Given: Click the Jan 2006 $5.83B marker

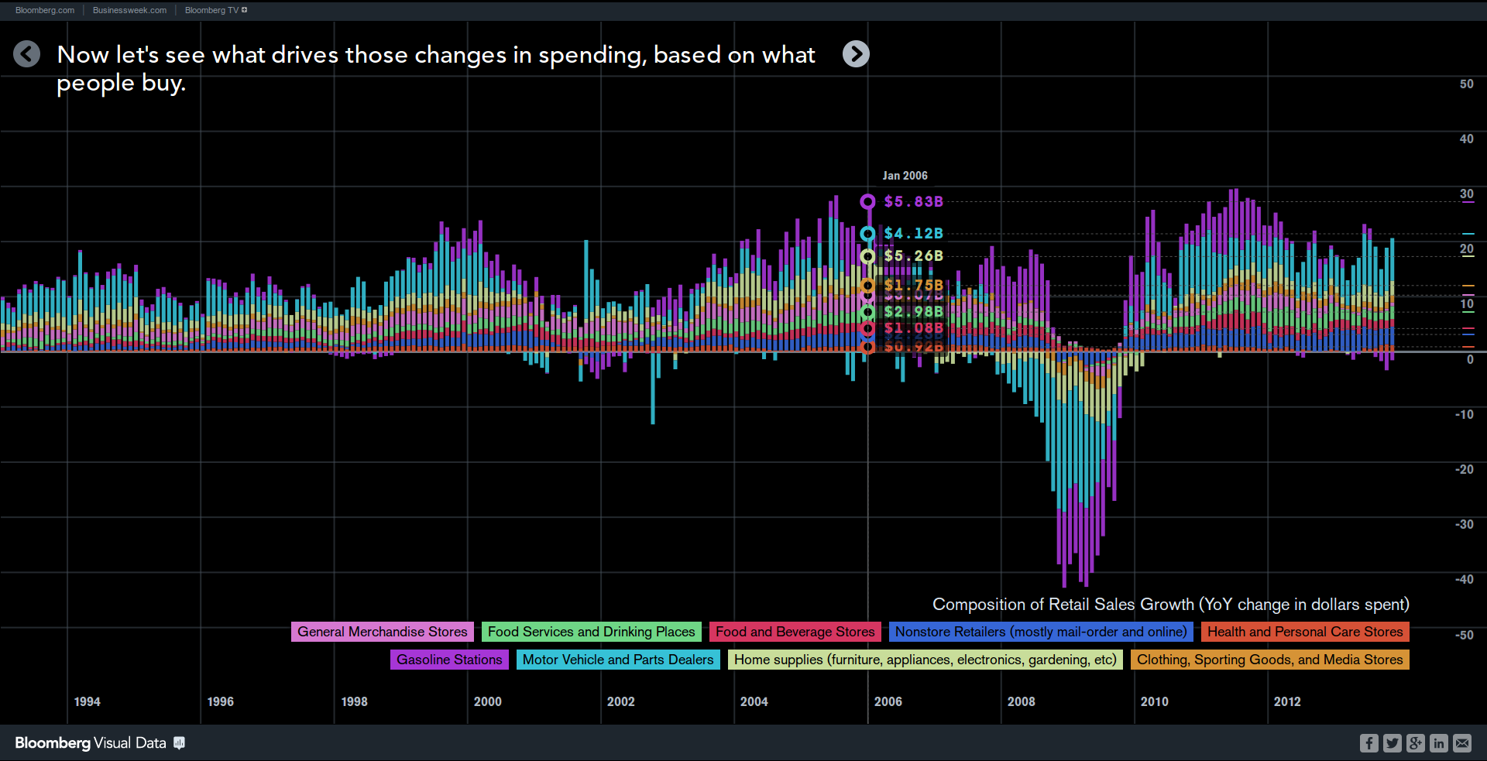Looking at the screenshot, I should 867,201.
